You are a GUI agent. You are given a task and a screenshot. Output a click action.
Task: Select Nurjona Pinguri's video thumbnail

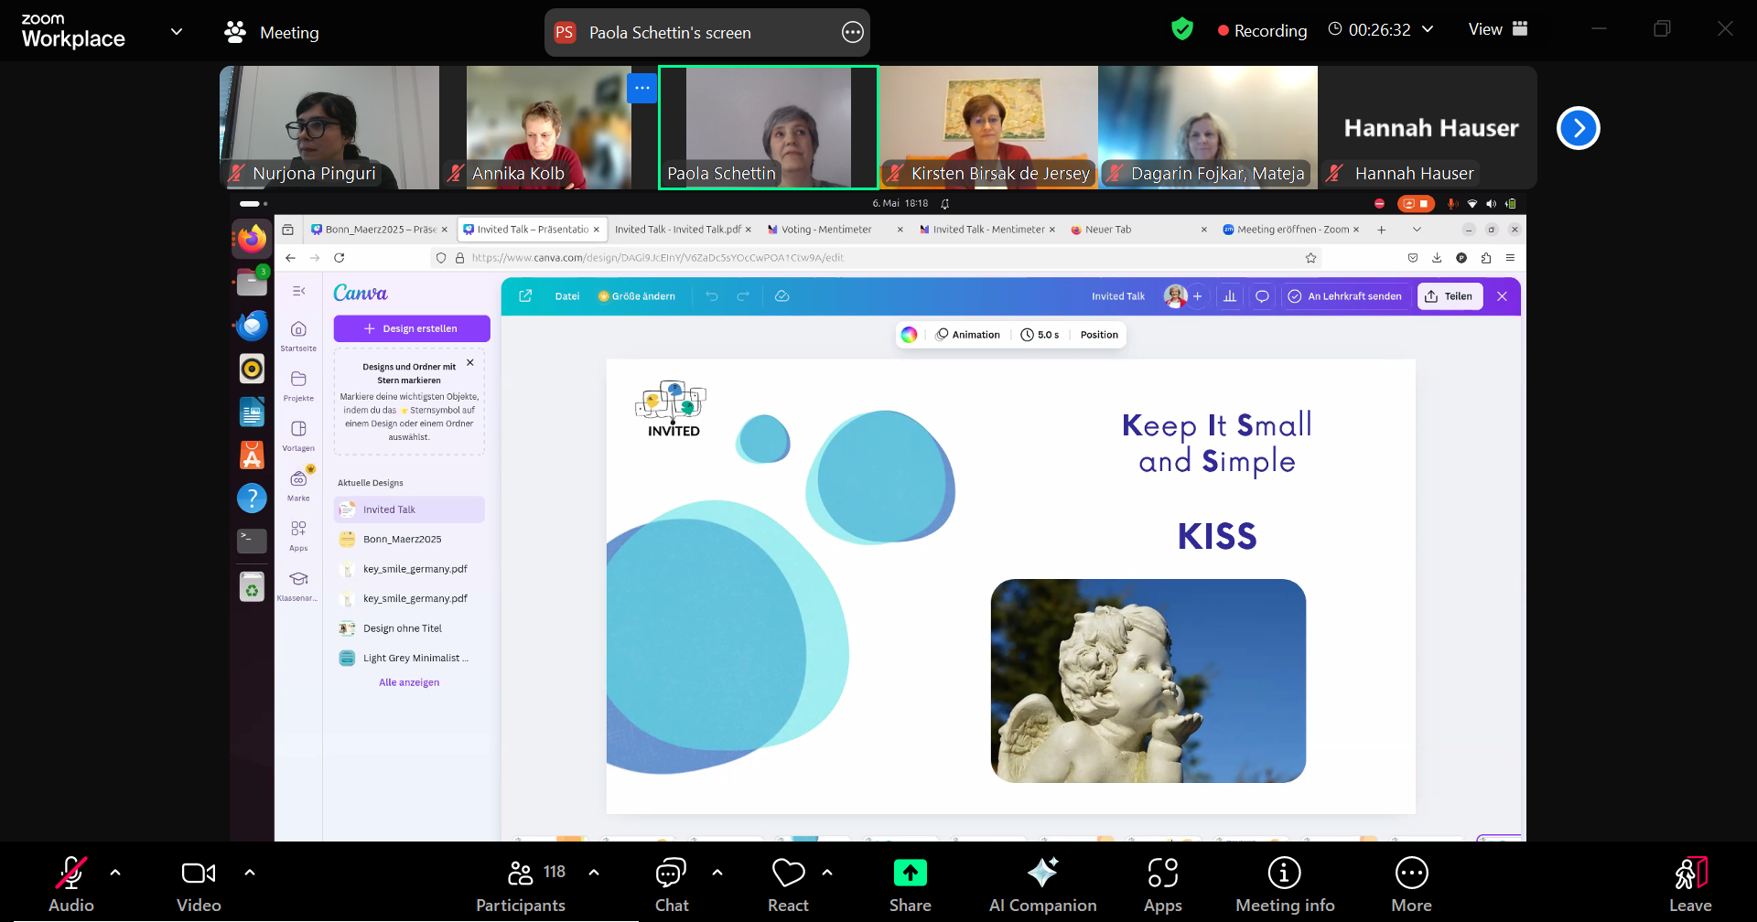coord(329,127)
